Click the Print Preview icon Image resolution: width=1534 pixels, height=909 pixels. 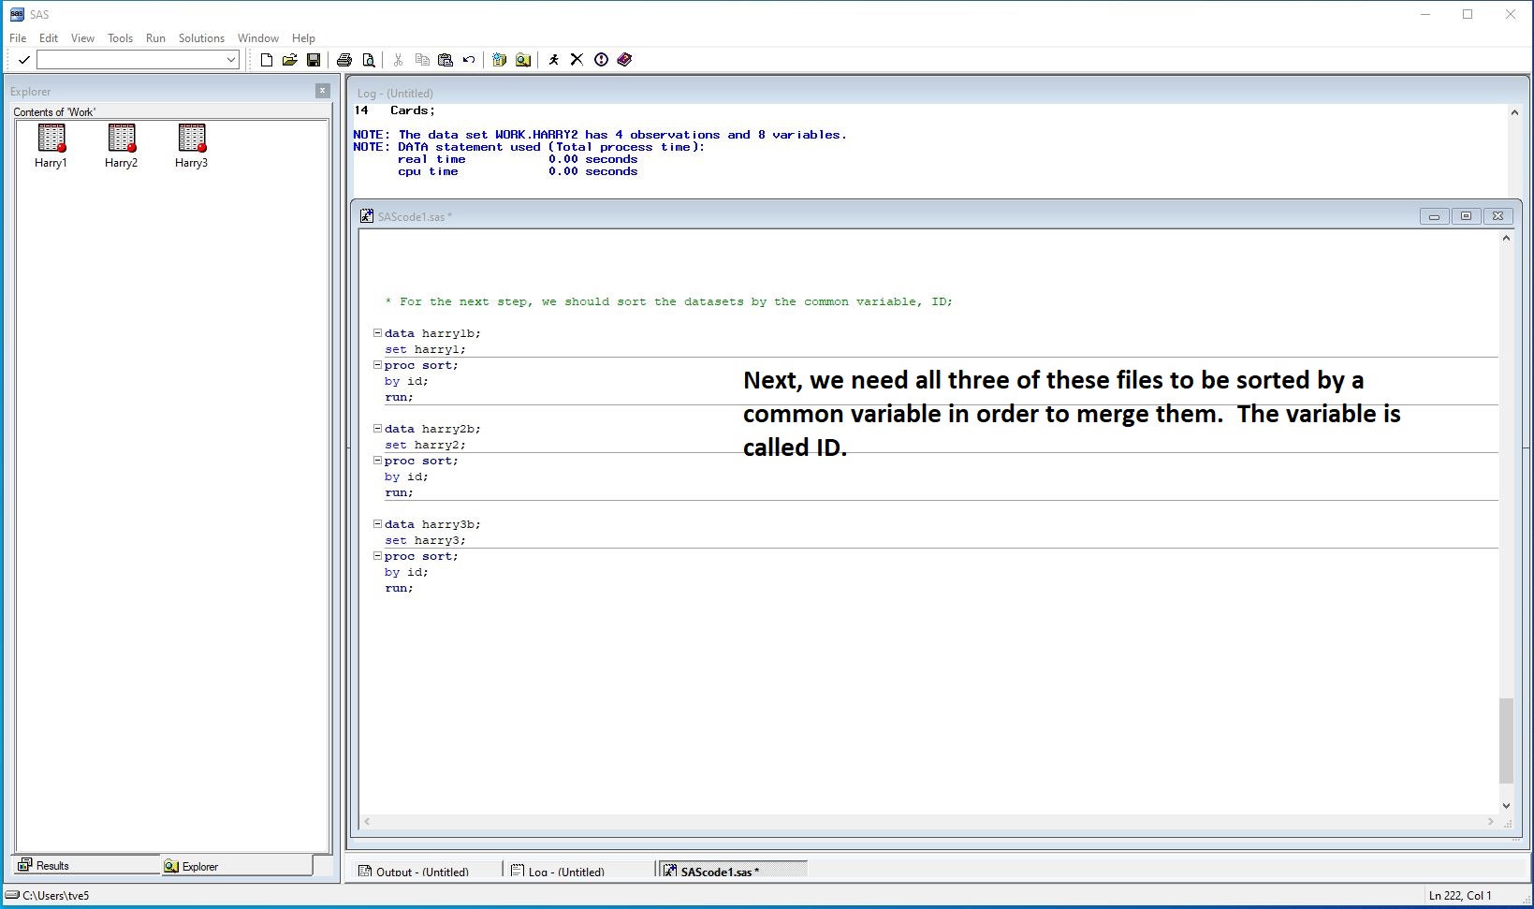(x=369, y=60)
